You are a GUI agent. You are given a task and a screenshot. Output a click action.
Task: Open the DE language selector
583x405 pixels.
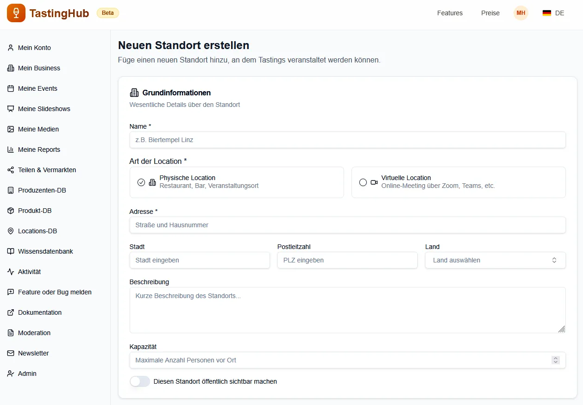click(553, 13)
